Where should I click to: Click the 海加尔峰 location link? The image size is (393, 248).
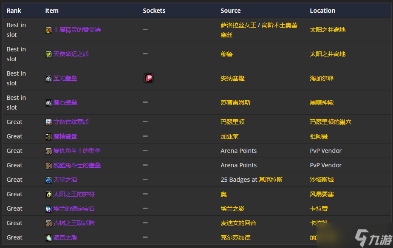point(322,79)
